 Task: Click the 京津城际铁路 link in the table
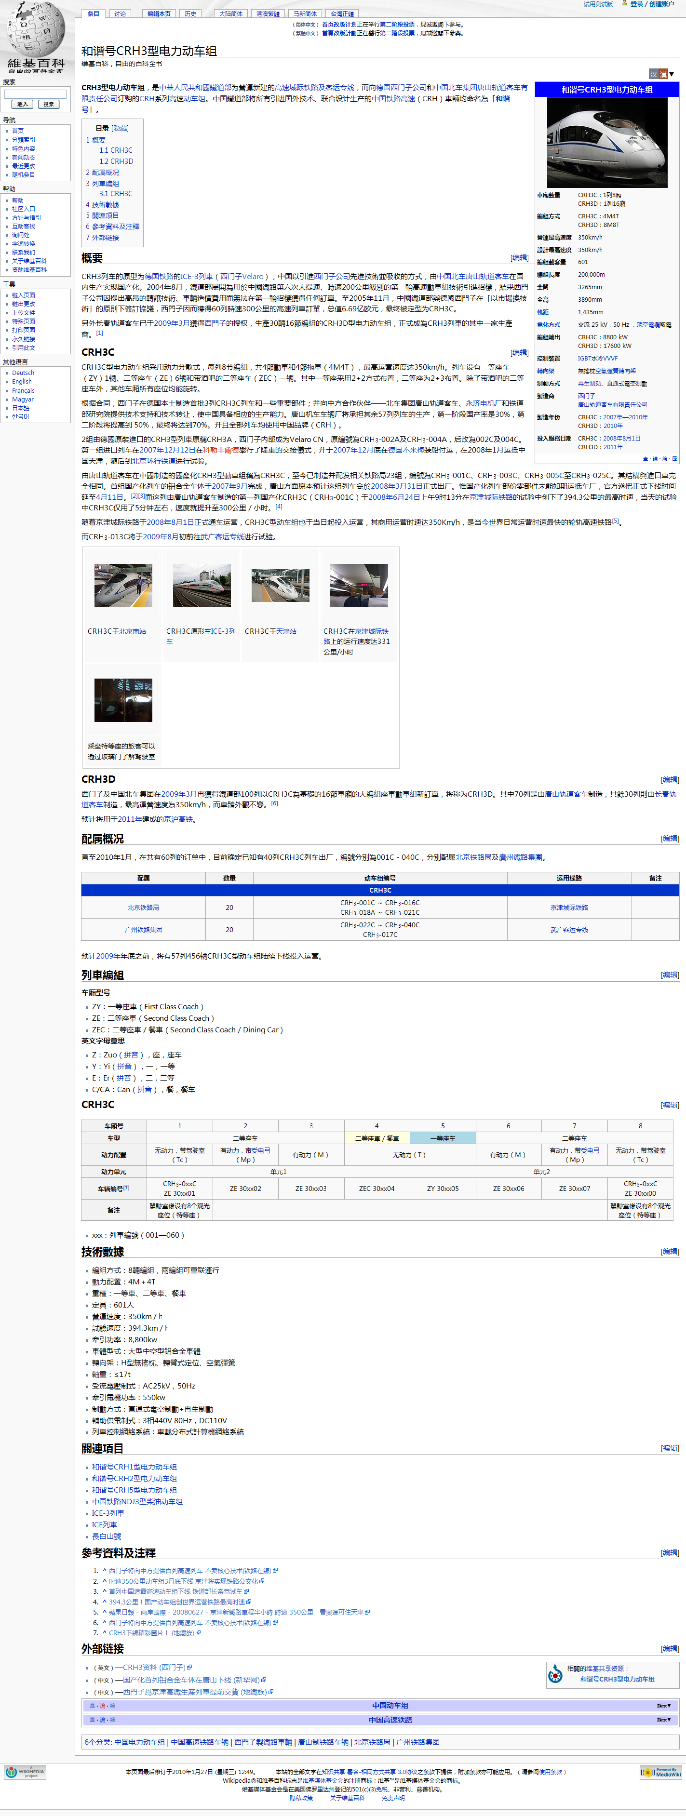click(568, 908)
